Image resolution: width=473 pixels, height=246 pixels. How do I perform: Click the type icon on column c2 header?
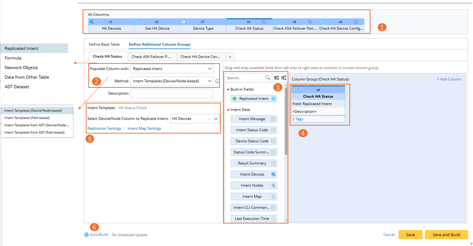137,22
